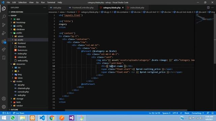Click horizontal scrollbar of editor

click(x=126, y=110)
